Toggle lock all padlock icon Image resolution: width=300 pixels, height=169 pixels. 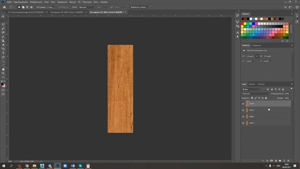point(266,98)
